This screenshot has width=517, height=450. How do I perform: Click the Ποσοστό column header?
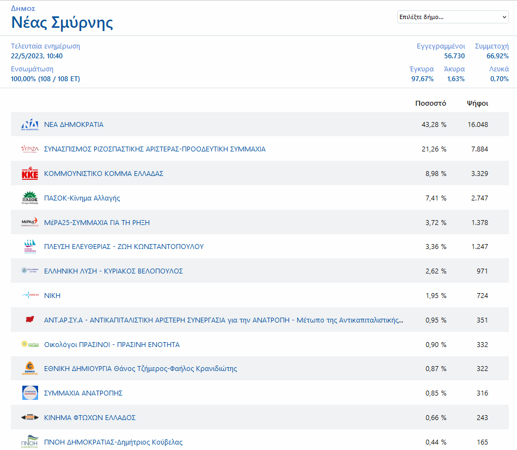430,104
